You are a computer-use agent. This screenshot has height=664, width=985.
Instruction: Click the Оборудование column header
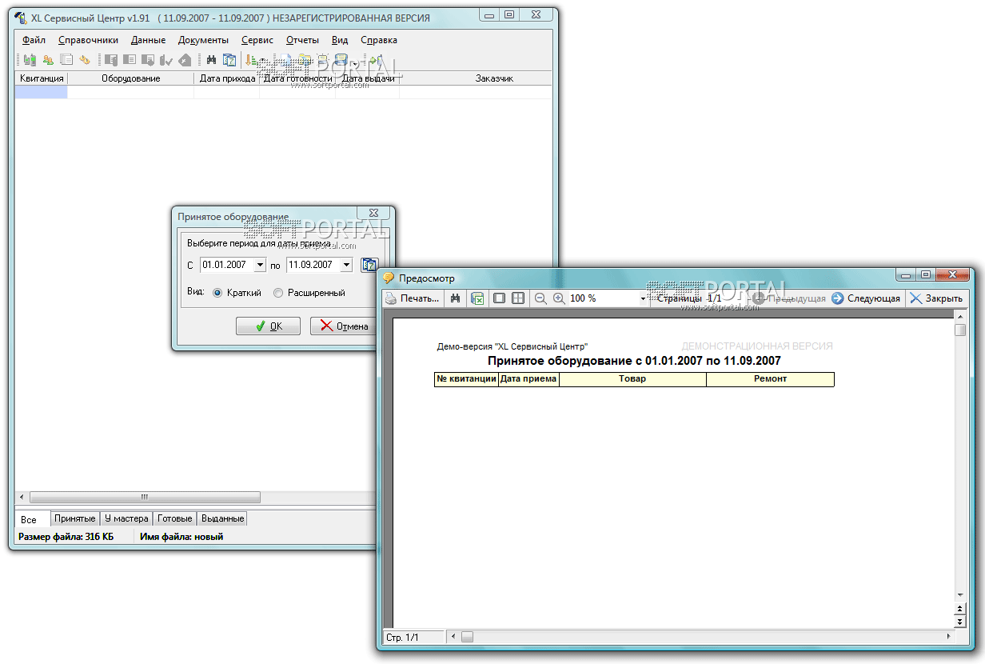(131, 78)
